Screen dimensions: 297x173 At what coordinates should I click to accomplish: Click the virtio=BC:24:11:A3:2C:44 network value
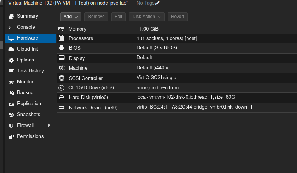(x=194, y=107)
